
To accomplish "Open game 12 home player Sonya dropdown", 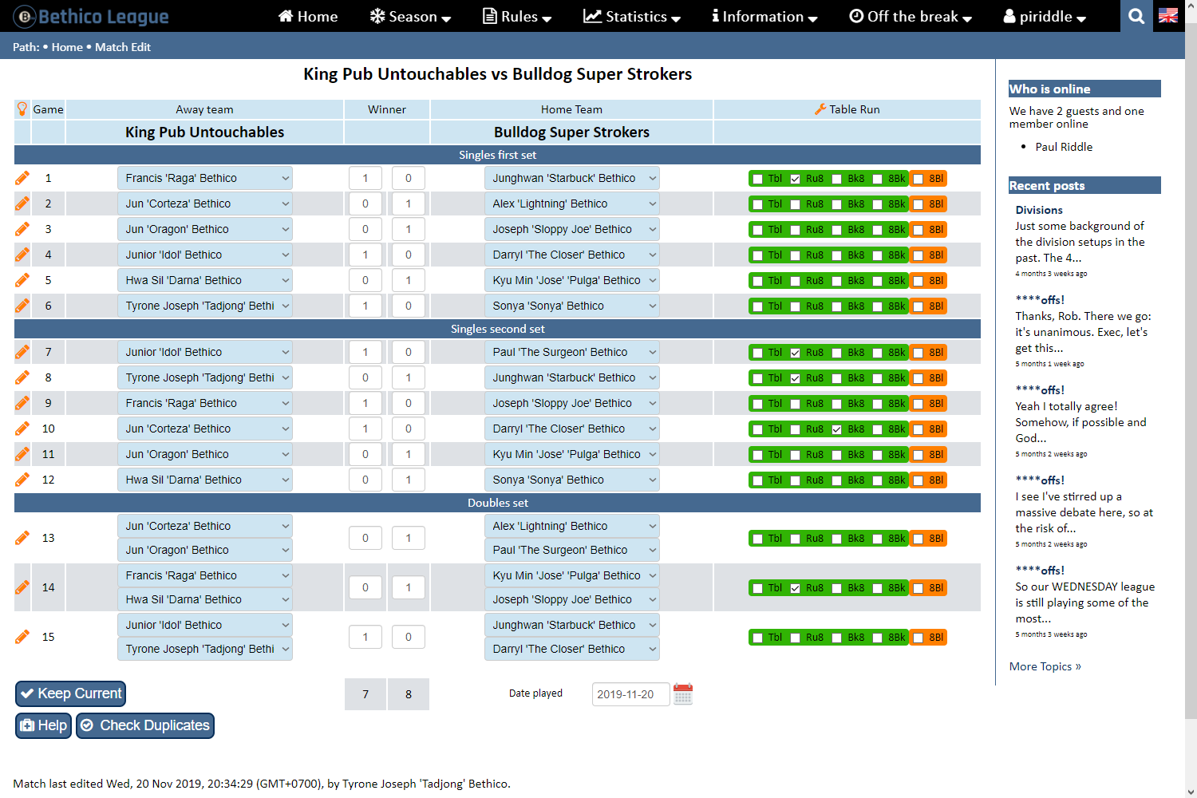I will coord(571,480).
